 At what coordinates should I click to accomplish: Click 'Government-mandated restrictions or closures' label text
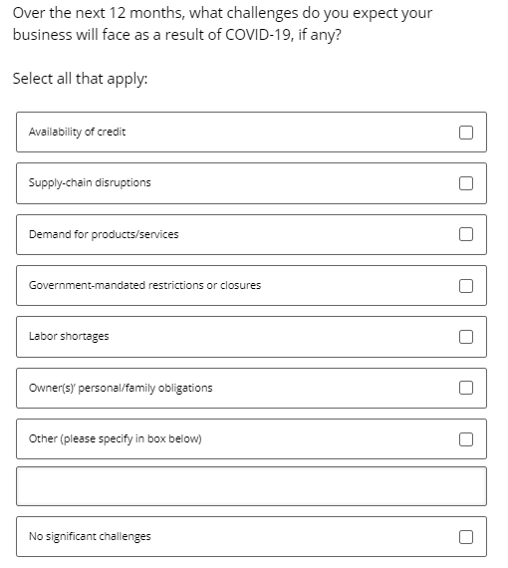(144, 285)
